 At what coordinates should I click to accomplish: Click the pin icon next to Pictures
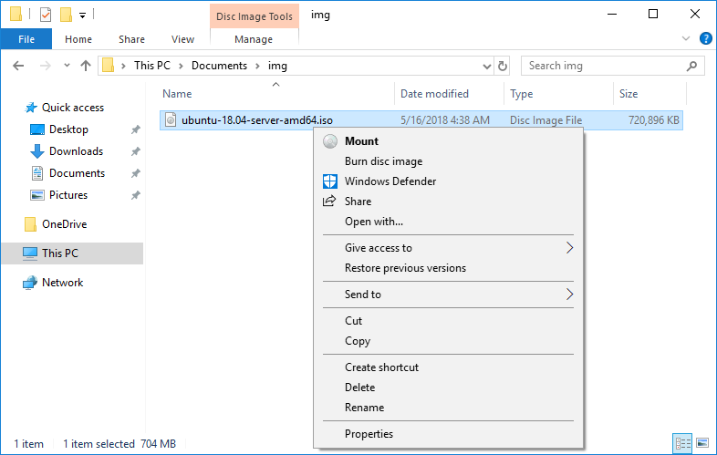(135, 195)
